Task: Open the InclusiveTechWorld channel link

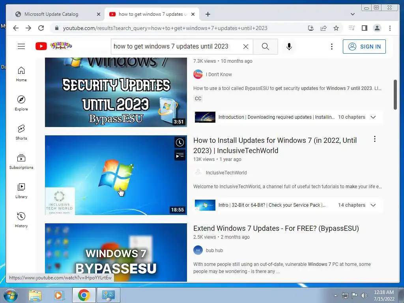Action: (x=226, y=173)
